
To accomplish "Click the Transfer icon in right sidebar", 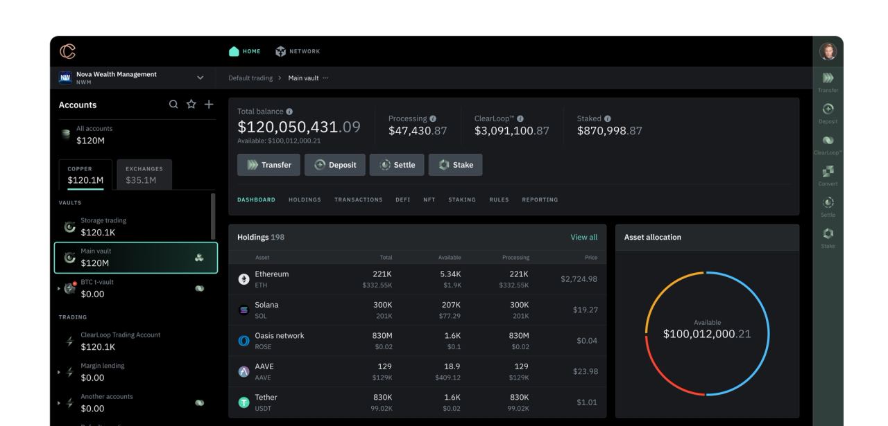I will click(828, 78).
